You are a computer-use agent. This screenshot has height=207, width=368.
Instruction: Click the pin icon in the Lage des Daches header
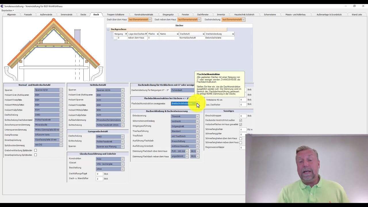[146, 34]
